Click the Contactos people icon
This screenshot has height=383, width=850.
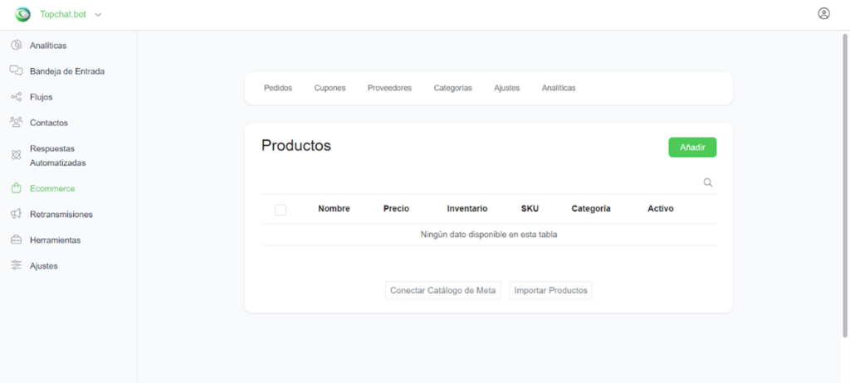pos(16,122)
